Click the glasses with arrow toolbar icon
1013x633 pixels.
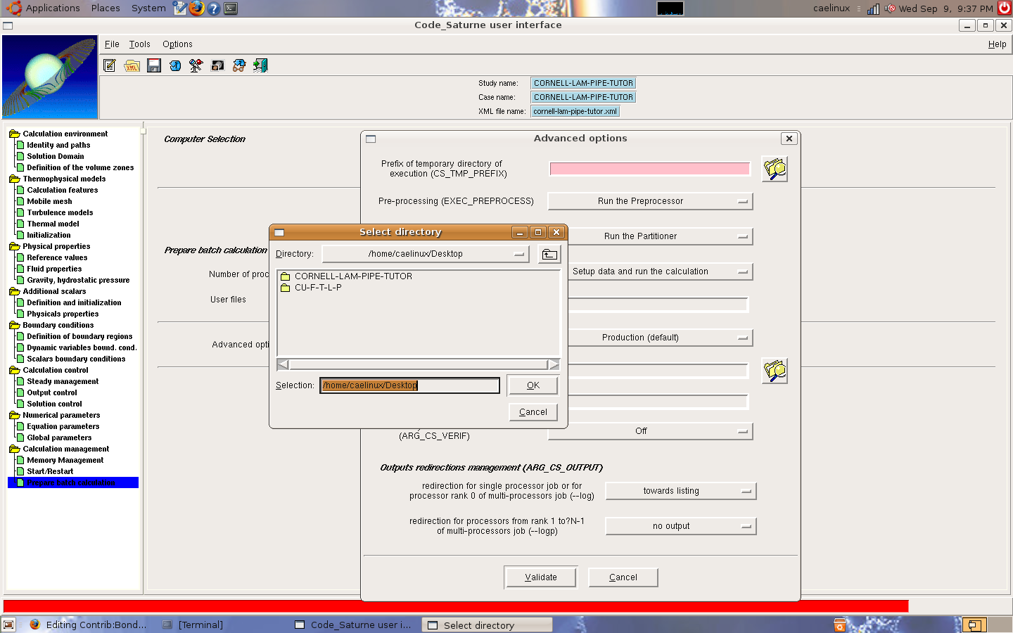(x=239, y=65)
